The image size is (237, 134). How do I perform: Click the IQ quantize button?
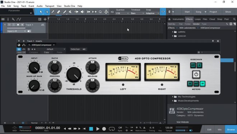pyautogui.click(x=112, y=12)
